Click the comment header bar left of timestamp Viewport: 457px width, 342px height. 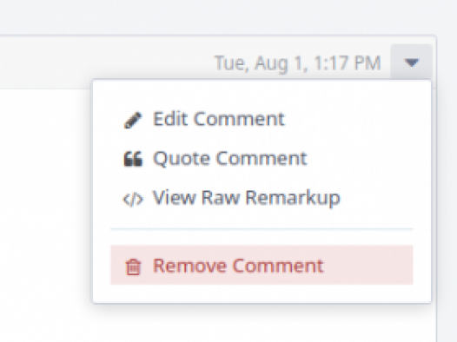(x=102, y=62)
